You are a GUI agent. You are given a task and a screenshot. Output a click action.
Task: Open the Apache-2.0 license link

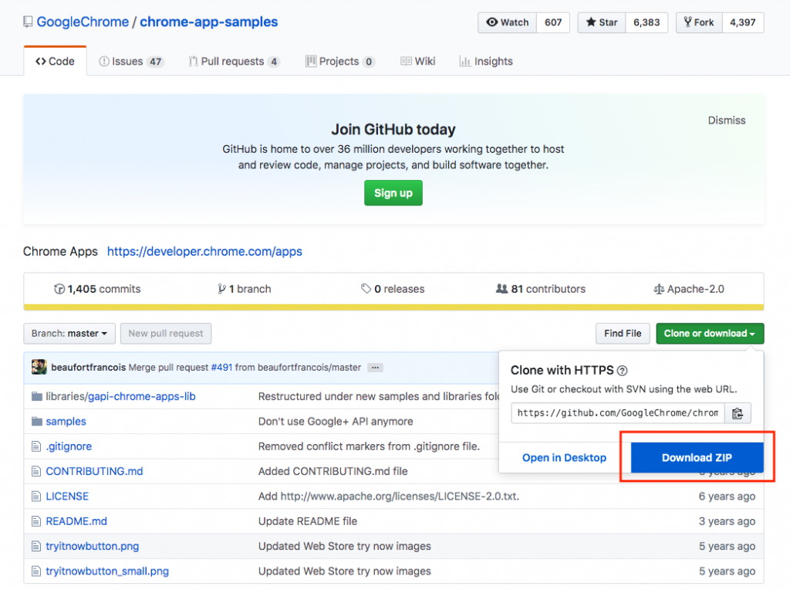pyautogui.click(x=689, y=289)
